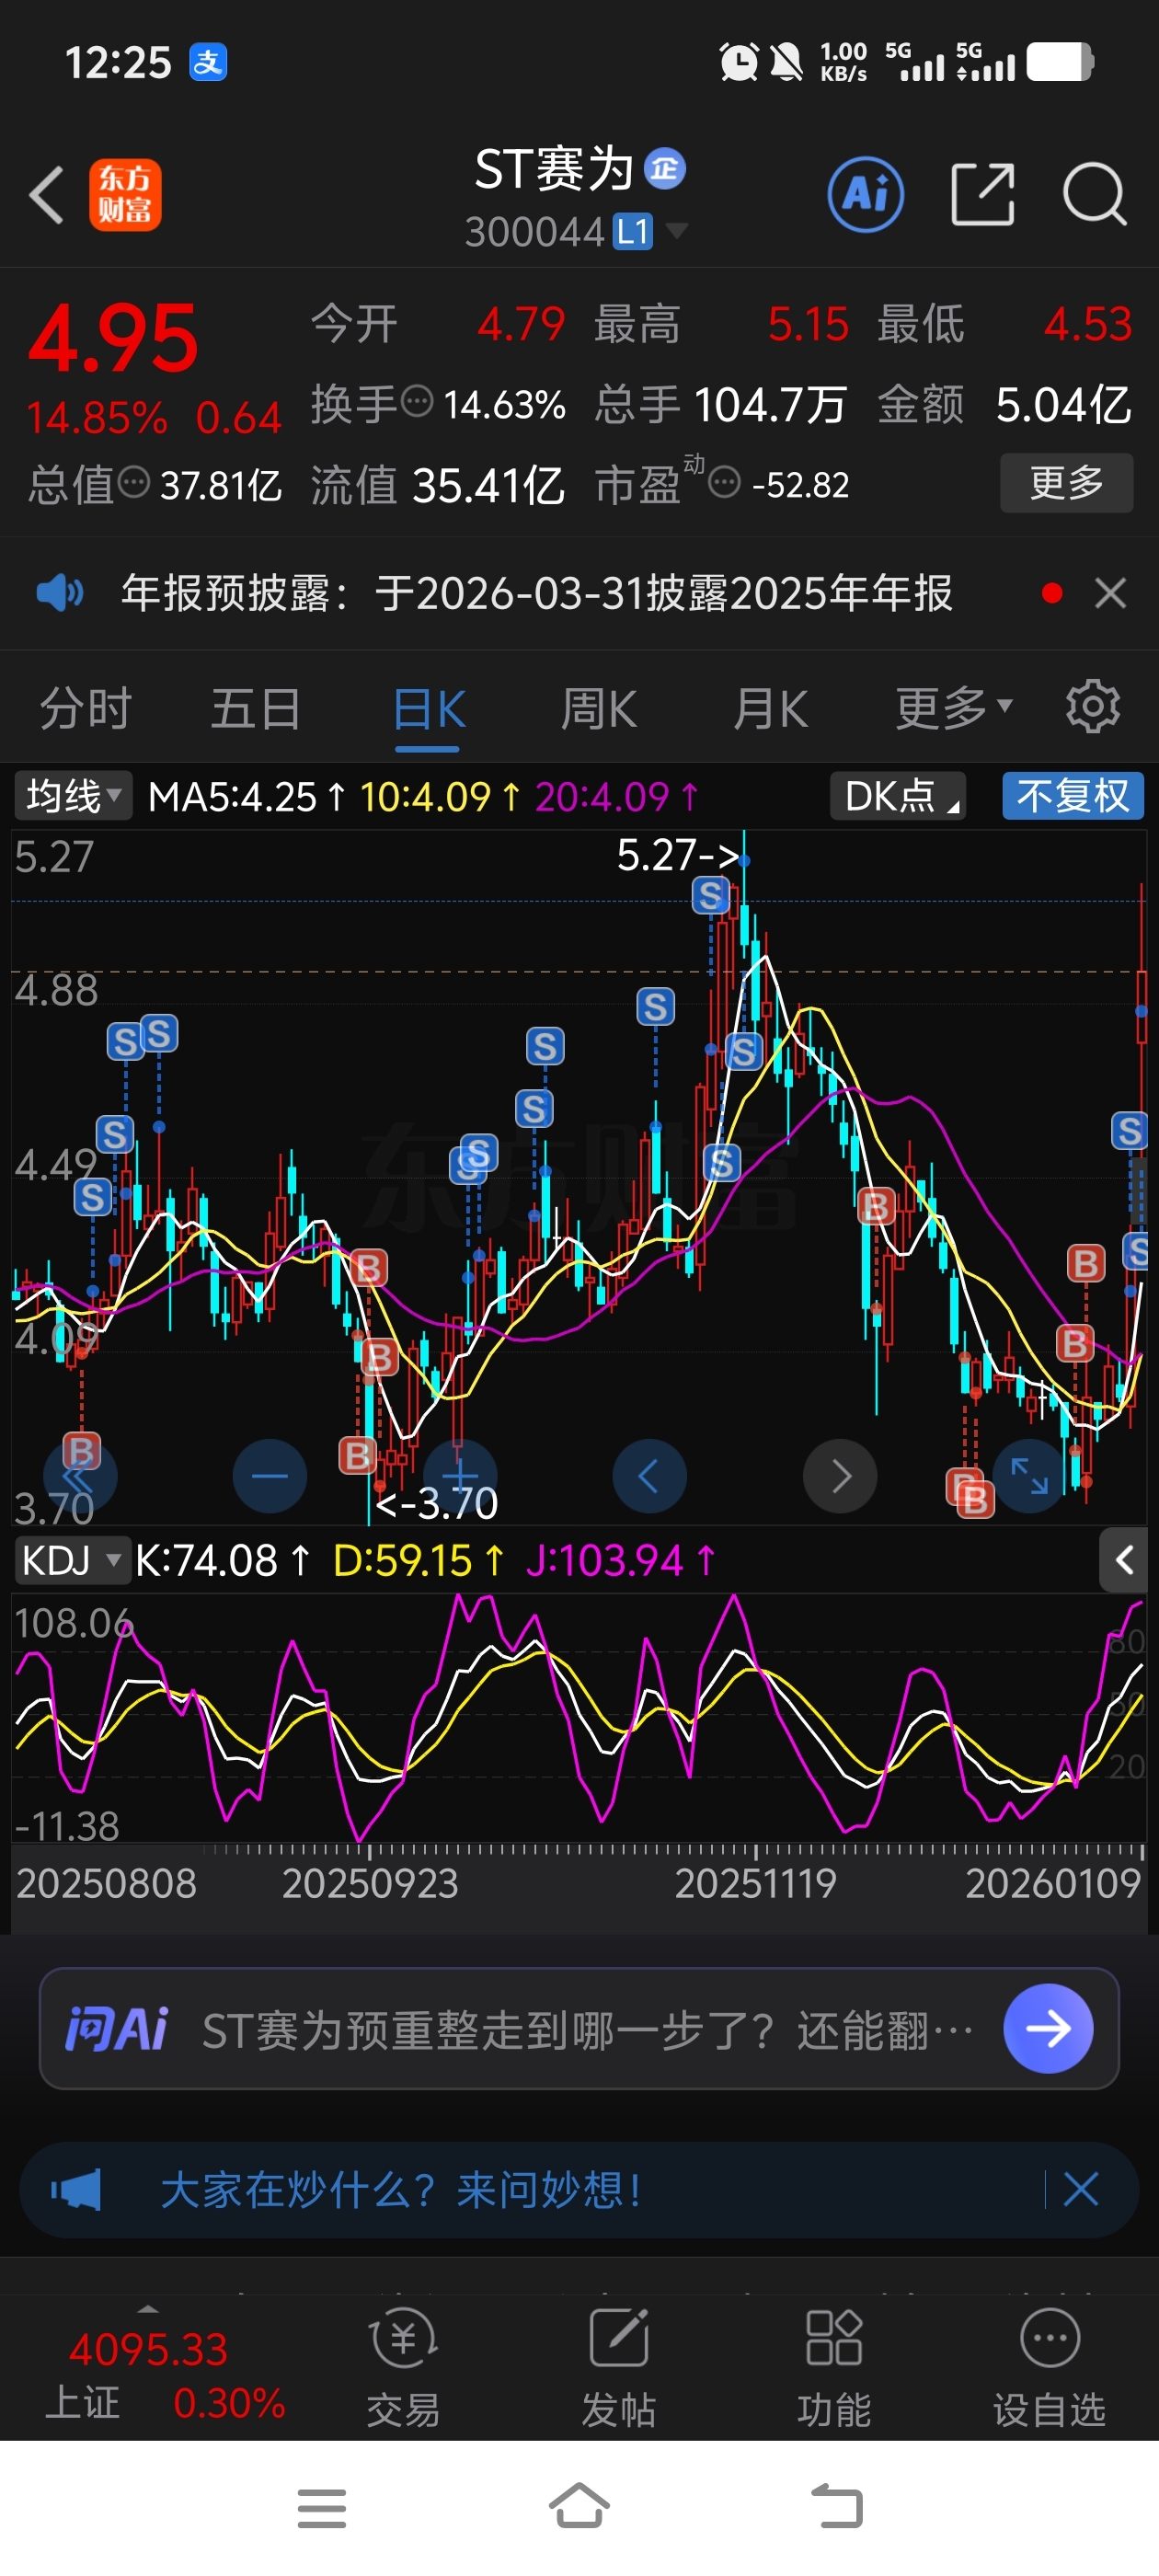Tap the ST赛为预重整 question input field
1159x2576 pixels.
578,2029
